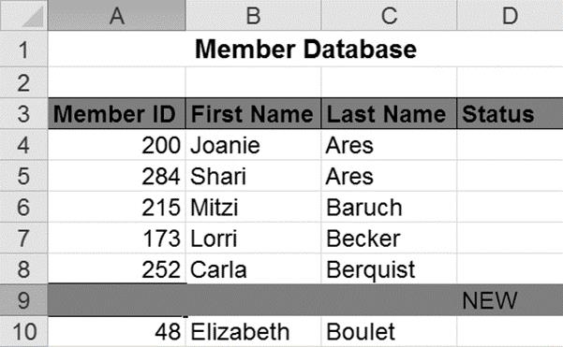This screenshot has height=347, width=563.
Task: Click the Member Database title cell
Action: (x=305, y=50)
